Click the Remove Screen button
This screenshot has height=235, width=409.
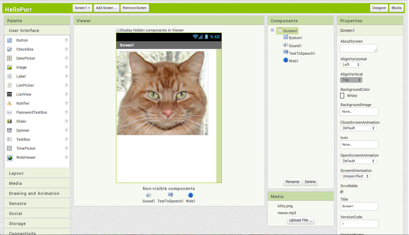[x=135, y=8]
